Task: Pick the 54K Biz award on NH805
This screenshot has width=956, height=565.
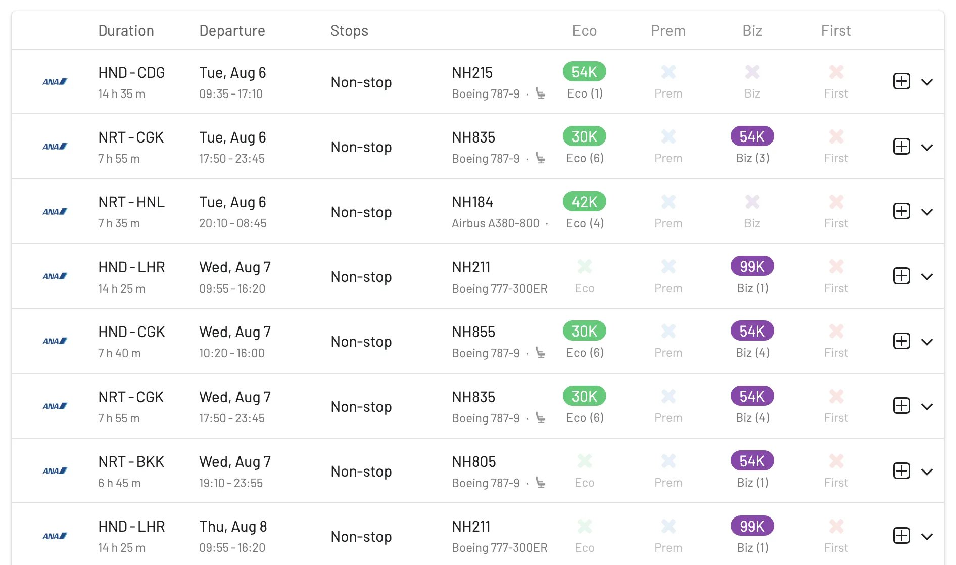Action: click(752, 461)
